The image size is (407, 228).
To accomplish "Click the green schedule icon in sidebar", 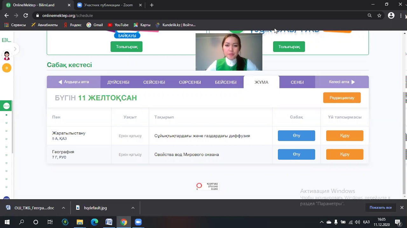I will [6, 106].
